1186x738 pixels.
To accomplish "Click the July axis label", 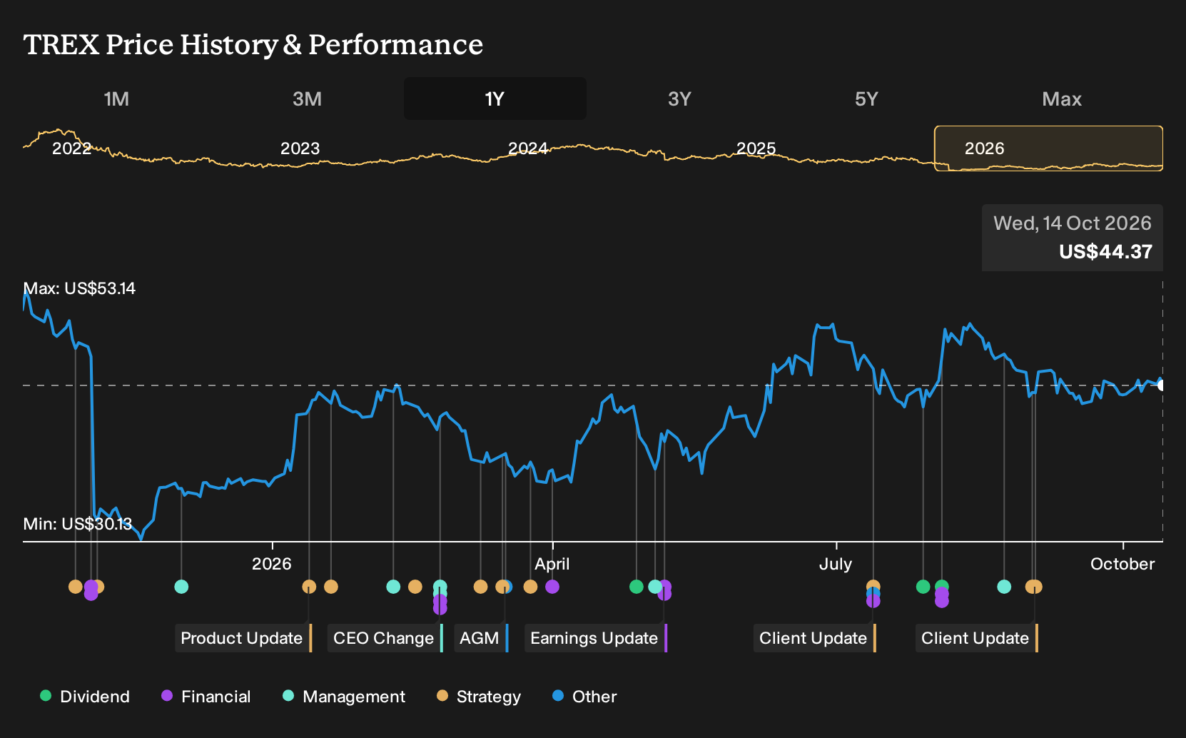I will (x=836, y=564).
